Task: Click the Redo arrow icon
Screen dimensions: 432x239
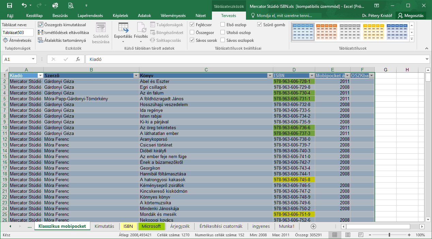Action: coord(38,5)
